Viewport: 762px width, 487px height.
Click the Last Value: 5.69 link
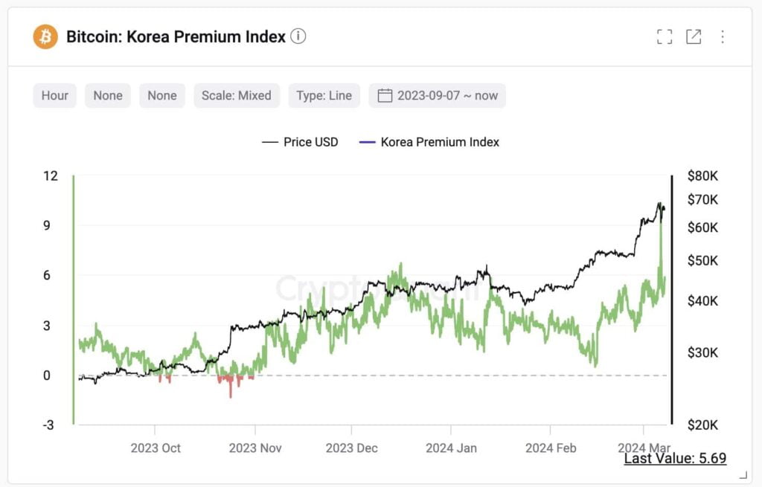click(674, 458)
